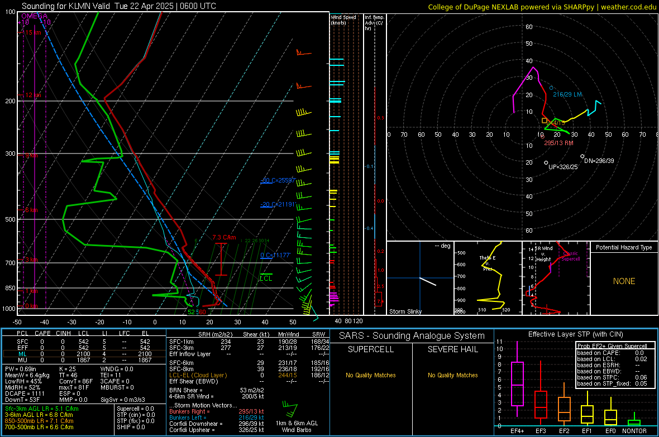This screenshot has width=659, height=437.
Task: Click the SR Wind v. Height label
Action: pos(543,254)
